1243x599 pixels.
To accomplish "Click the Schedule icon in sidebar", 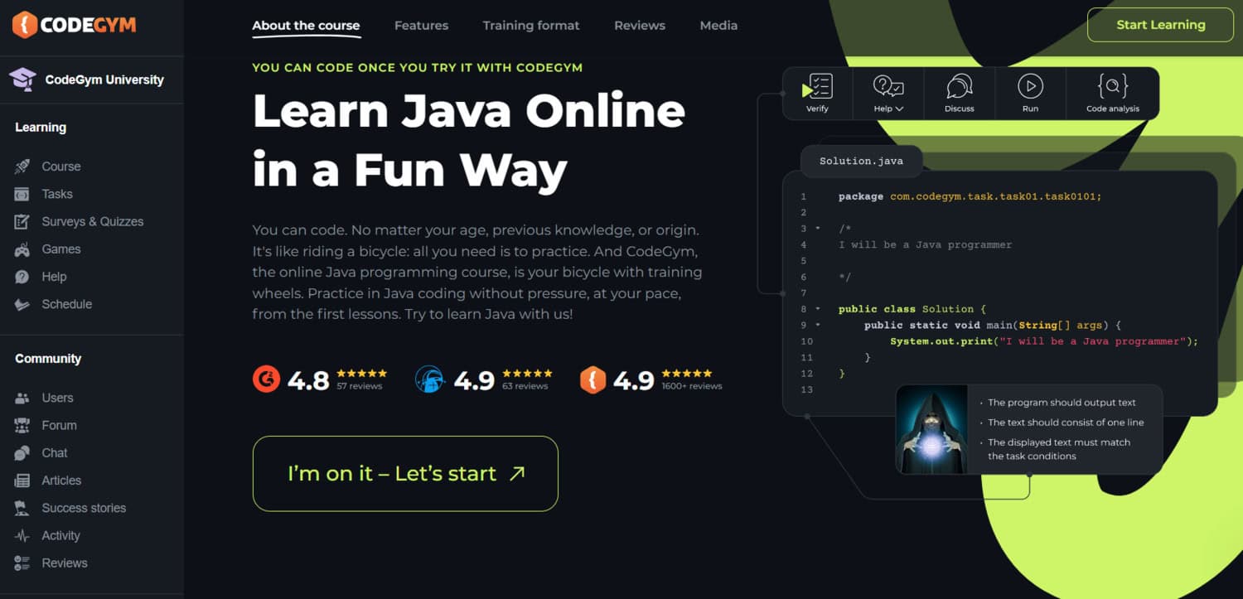I will [22, 304].
